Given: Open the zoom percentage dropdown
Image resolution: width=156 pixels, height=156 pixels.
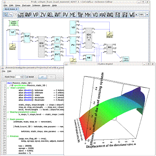Looking at the screenshot, I should coord(147,15).
